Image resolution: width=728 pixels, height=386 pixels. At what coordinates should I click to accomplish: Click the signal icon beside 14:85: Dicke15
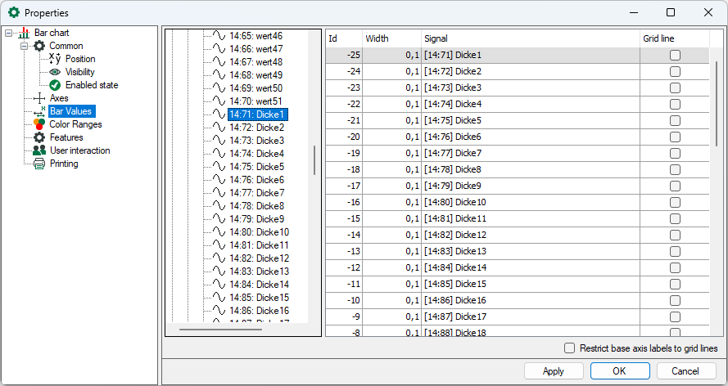219,297
